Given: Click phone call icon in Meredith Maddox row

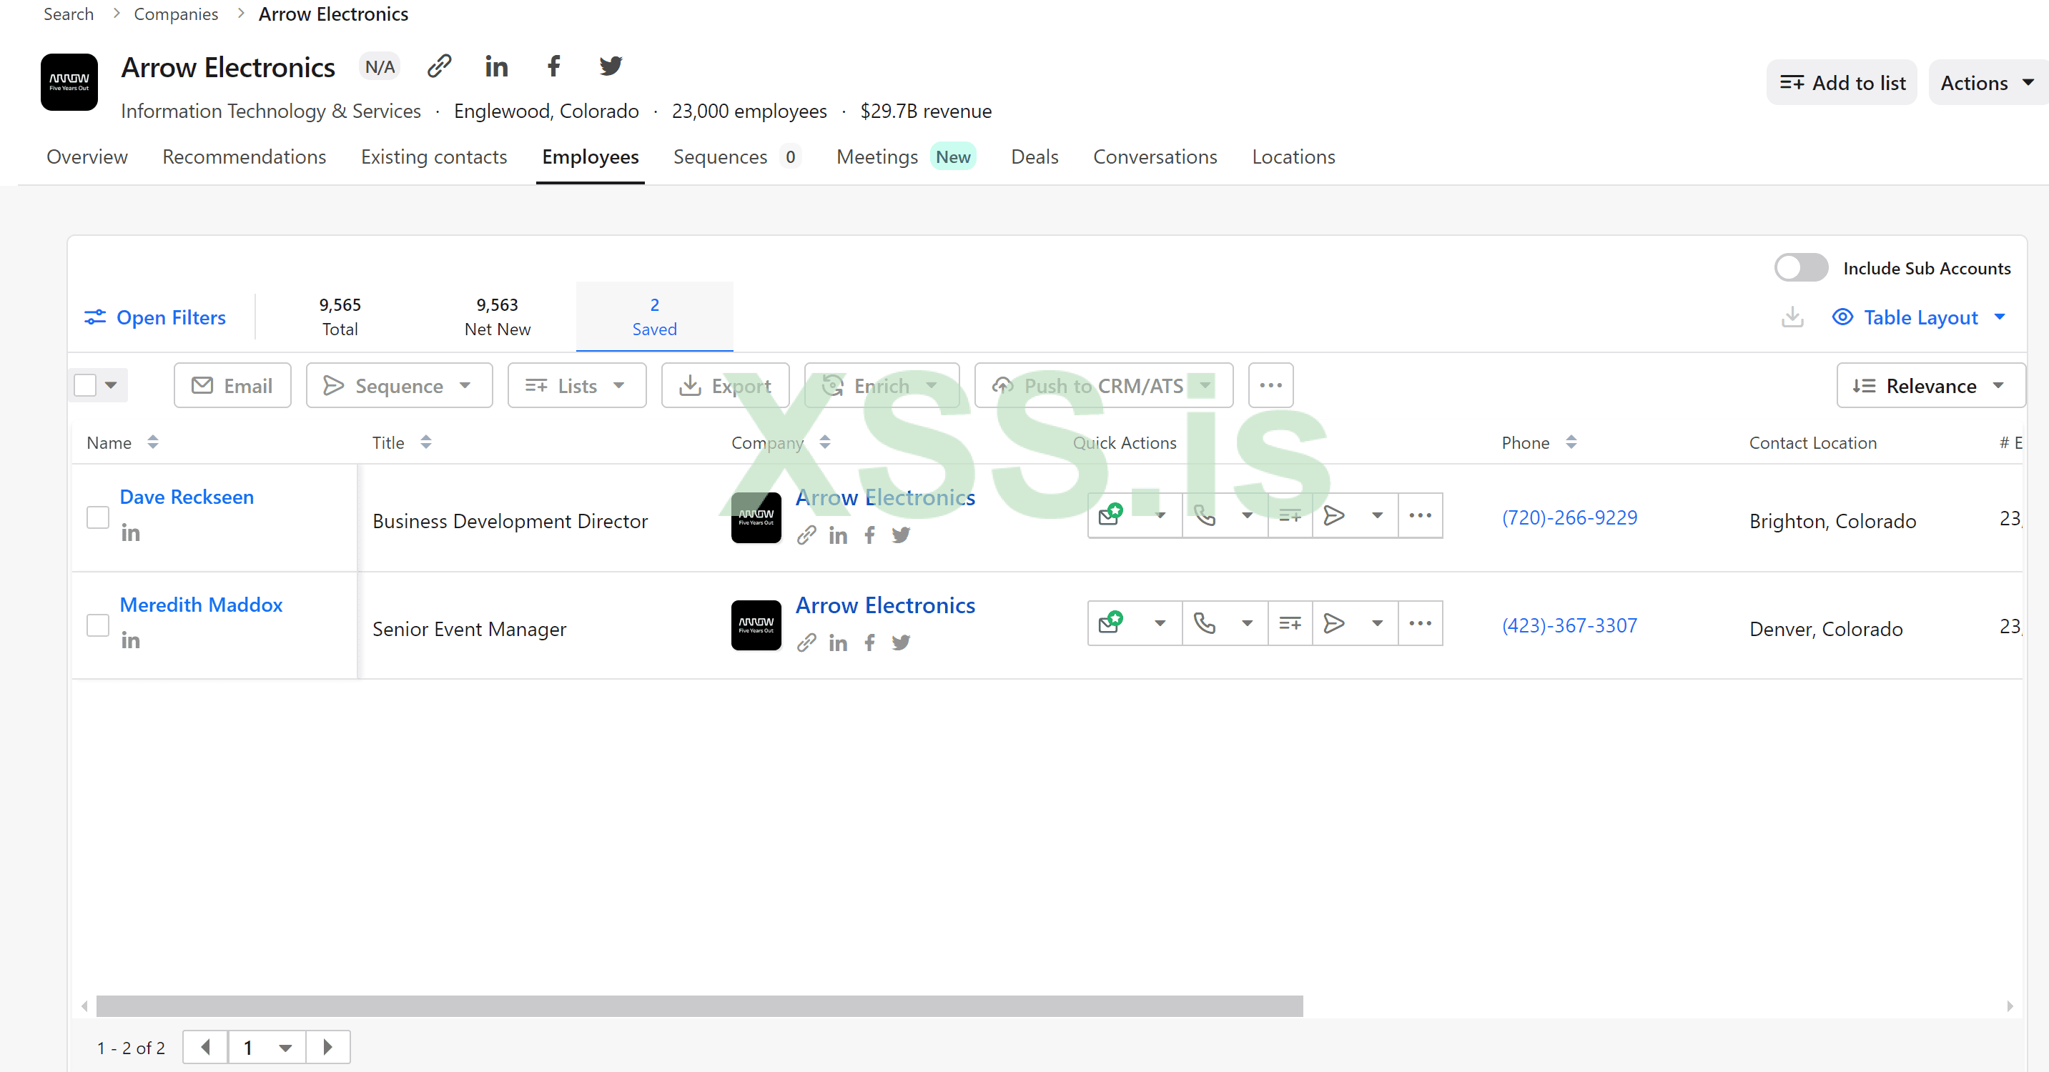Looking at the screenshot, I should (1204, 623).
